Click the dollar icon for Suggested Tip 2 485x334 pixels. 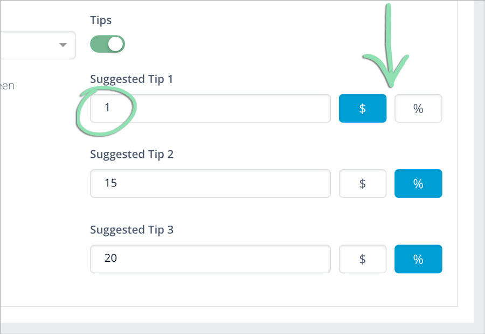(x=362, y=184)
